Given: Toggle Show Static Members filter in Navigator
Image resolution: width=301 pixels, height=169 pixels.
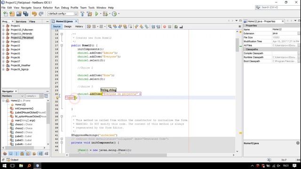Looking at the screenshot, I should (16, 154).
